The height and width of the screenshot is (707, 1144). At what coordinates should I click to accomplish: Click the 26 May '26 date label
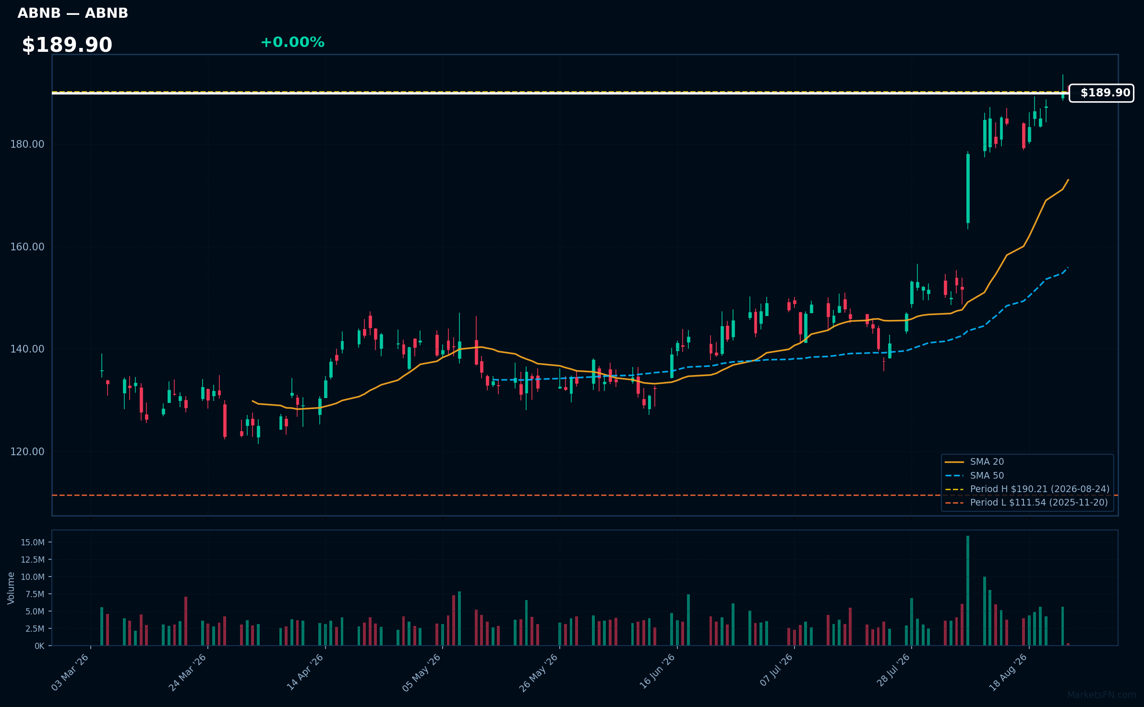point(539,672)
